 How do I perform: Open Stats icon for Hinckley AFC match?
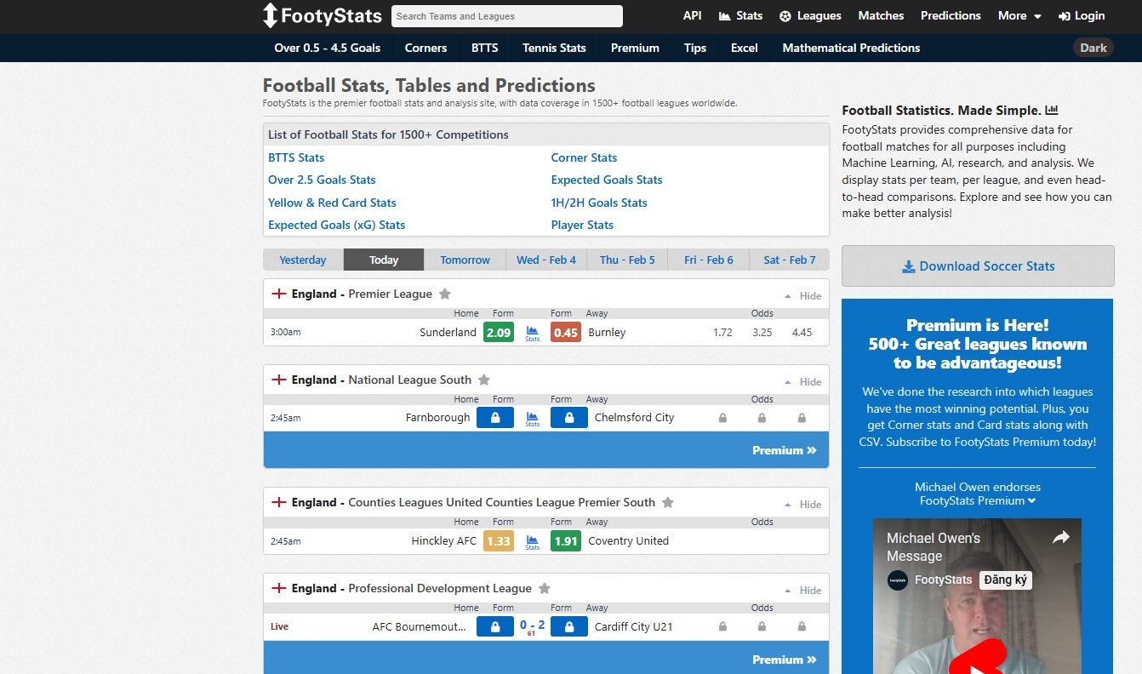tap(533, 541)
